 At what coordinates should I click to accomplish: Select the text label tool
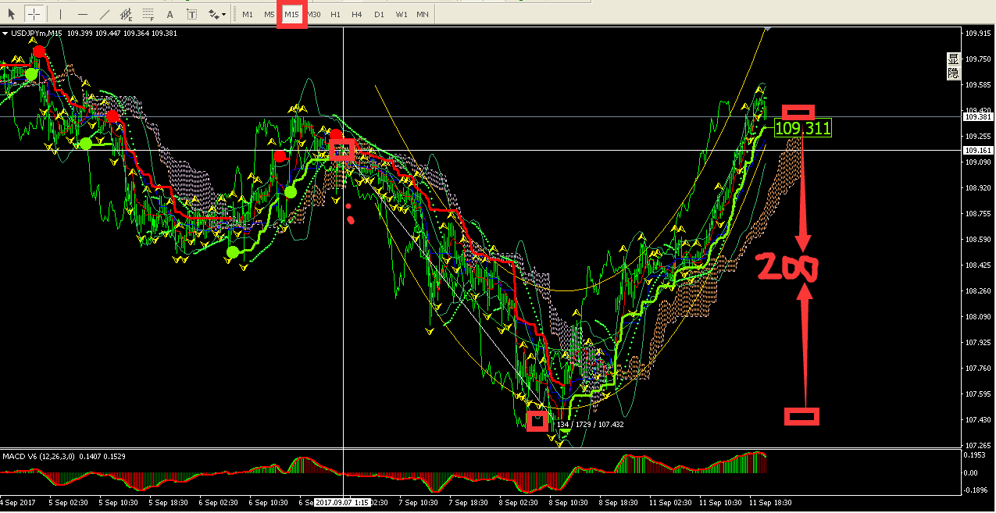pos(191,14)
